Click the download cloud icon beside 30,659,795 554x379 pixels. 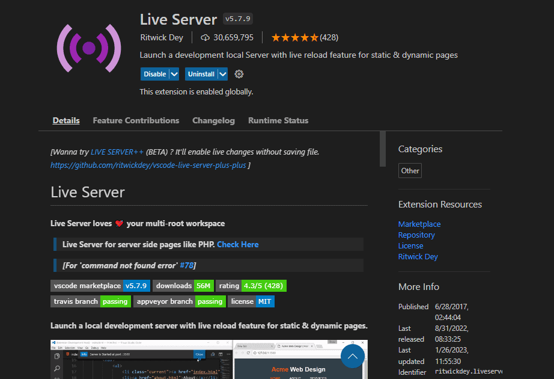pyautogui.click(x=205, y=37)
